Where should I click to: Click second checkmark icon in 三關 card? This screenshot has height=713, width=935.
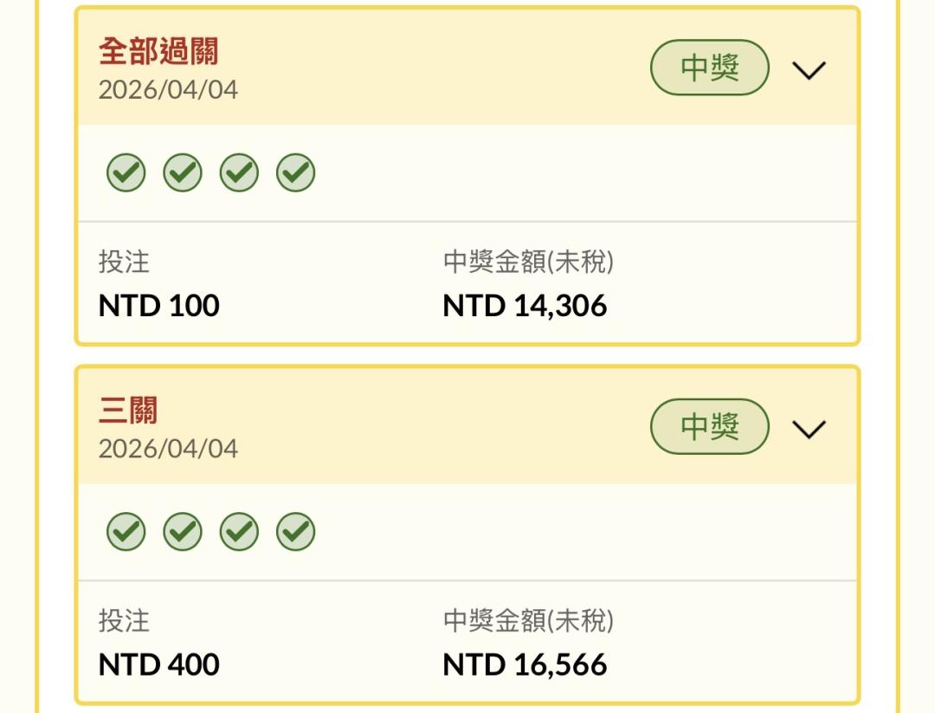[x=183, y=532]
